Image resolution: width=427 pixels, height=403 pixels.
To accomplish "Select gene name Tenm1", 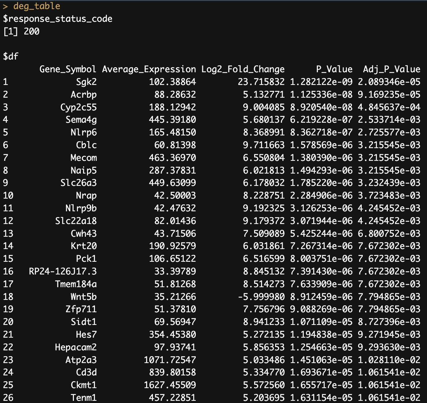I will pos(84,398).
